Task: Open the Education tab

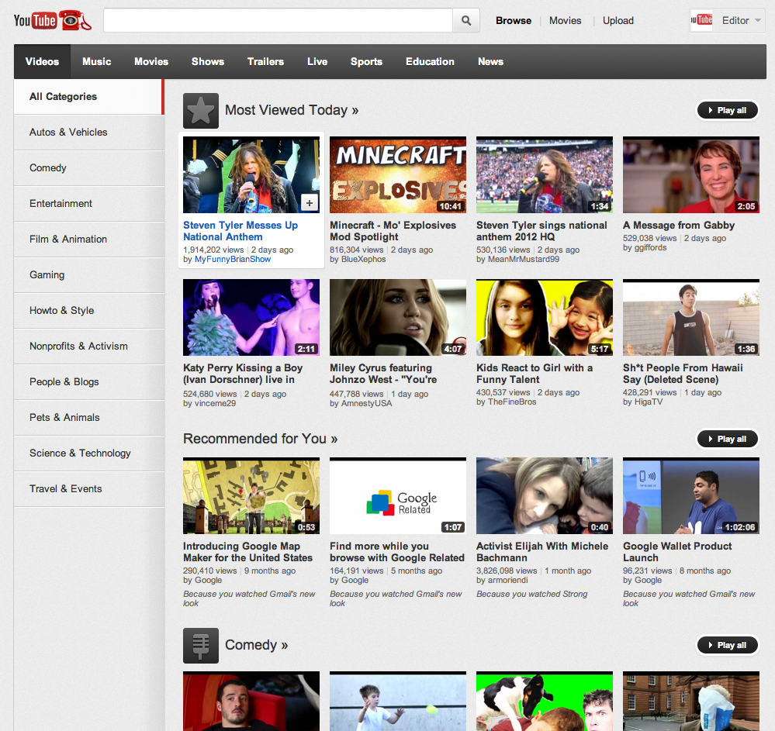Action: coord(430,62)
